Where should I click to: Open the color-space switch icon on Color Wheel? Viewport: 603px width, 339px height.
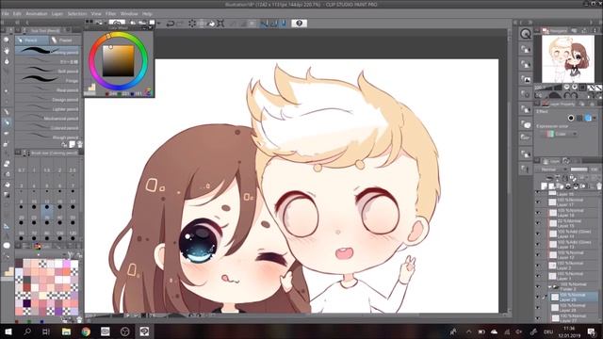pos(149,92)
